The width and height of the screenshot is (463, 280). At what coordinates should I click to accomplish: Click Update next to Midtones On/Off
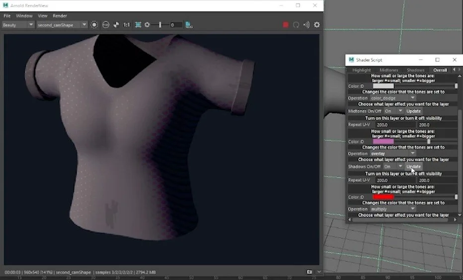click(x=413, y=111)
